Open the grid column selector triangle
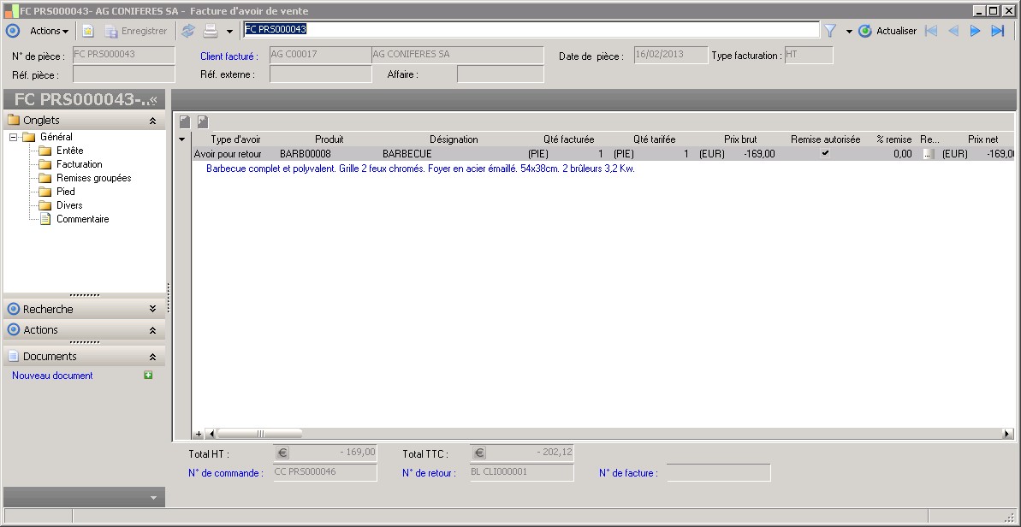The image size is (1021, 527). [x=181, y=139]
